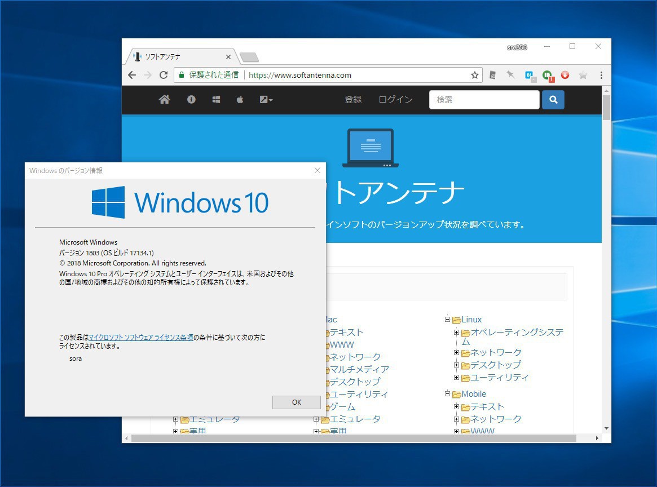Screen dimensions: 657x487
Task: Select the ソフトアンテナ browser tab
Action: 180,56
